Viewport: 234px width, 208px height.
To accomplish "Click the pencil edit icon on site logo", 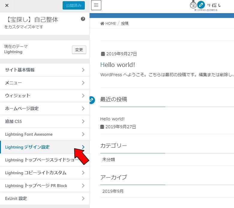I will 201,5.
